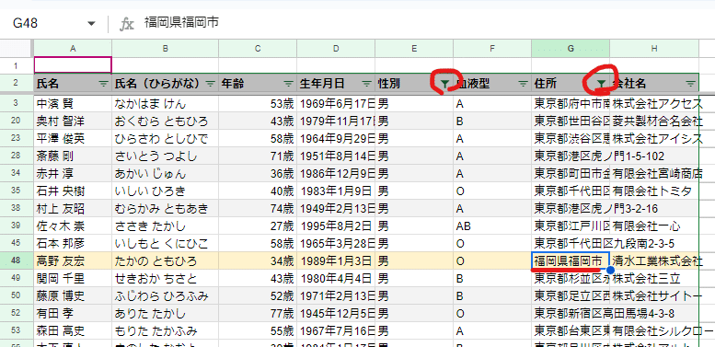
Task: Open the filter menu for 氏名（ひらがな）column
Action: [210, 84]
